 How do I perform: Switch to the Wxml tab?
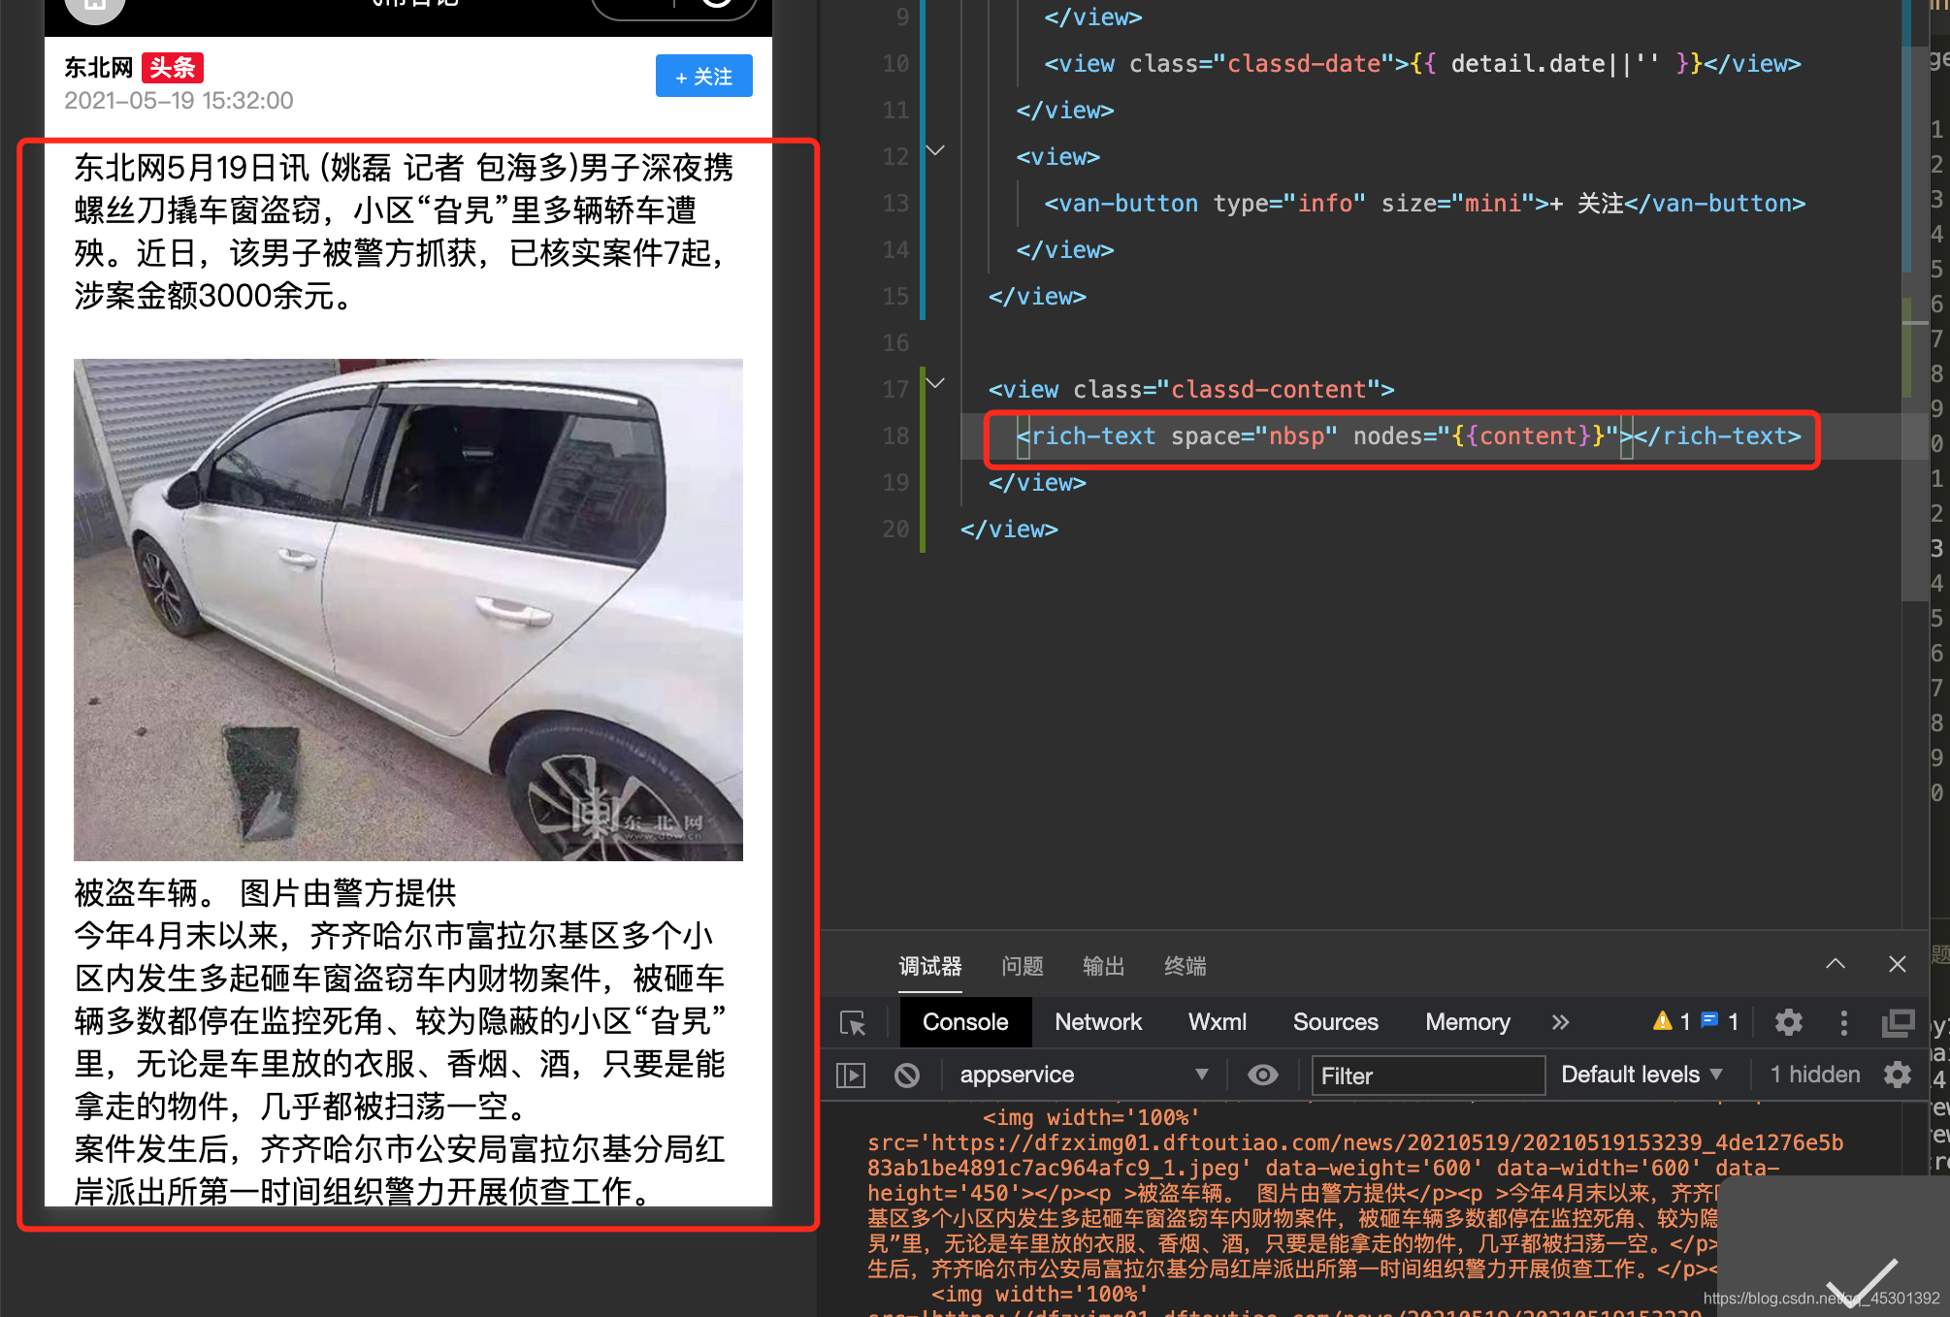[1217, 1022]
